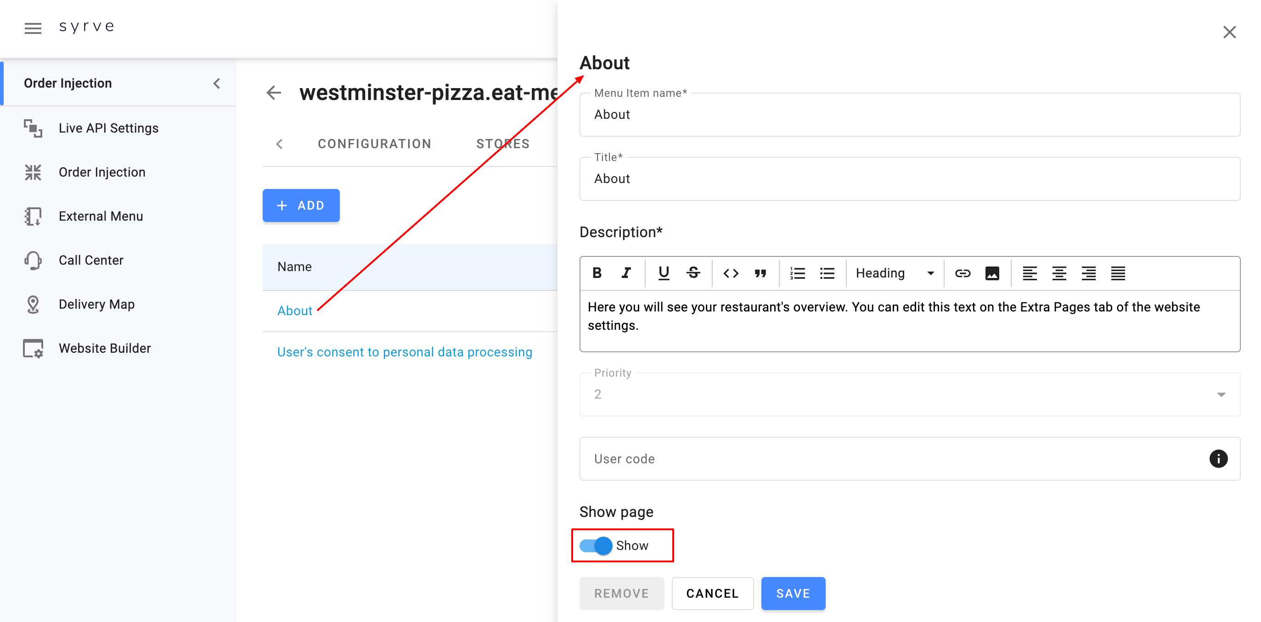Screen dimensions: 1261x622
Task: Open User's consent to personal data processing
Action: click(405, 352)
